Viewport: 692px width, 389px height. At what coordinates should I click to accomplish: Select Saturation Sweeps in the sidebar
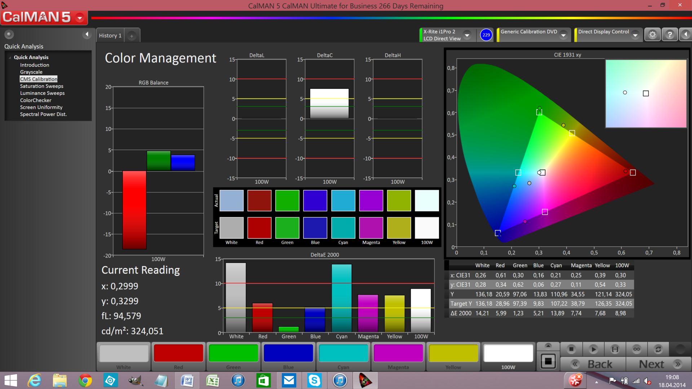[41, 86]
